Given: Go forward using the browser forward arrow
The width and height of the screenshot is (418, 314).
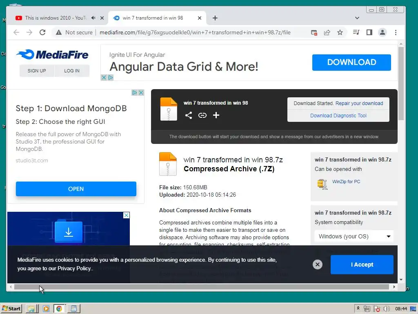Looking at the screenshot, I should click(x=29, y=32).
